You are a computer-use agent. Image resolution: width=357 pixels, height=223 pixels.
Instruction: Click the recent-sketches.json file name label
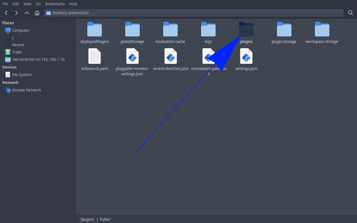pyautogui.click(x=171, y=69)
